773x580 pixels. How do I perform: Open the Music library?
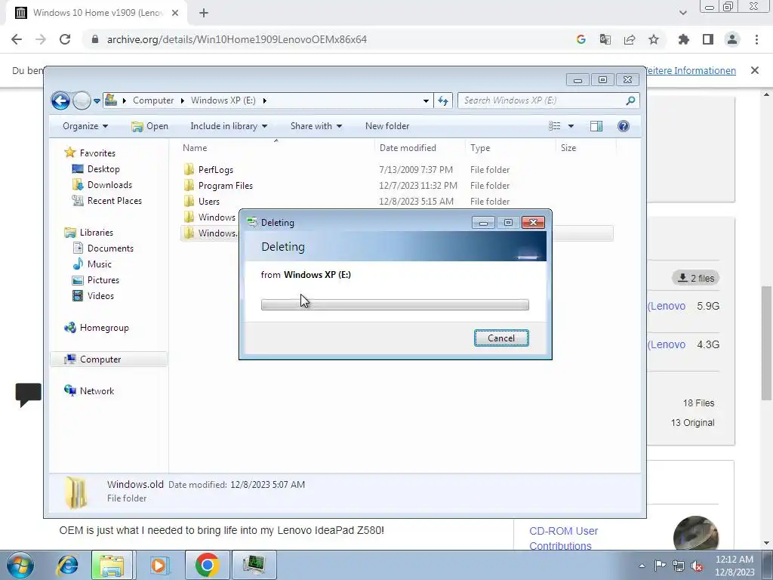[x=91, y=264]
